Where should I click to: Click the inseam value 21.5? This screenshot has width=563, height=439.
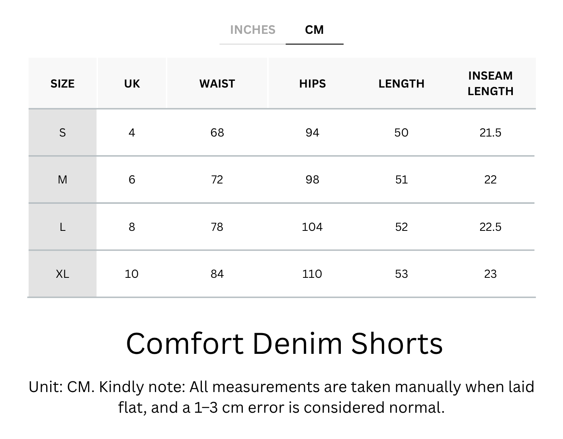coord(490,133)
